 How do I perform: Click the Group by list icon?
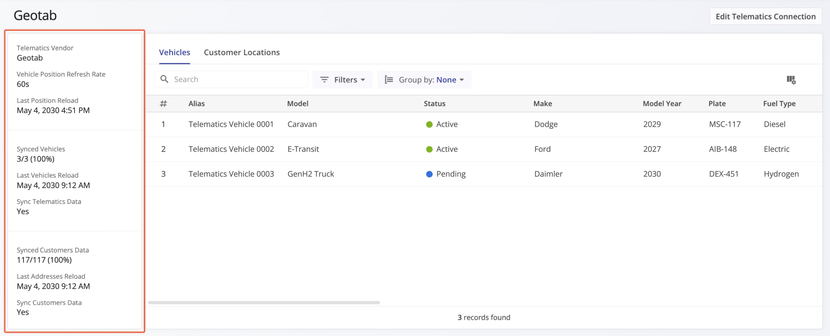[x=389, y=79]
